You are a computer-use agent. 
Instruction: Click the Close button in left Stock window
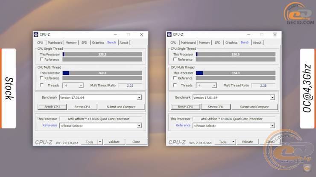coord(136,142)
